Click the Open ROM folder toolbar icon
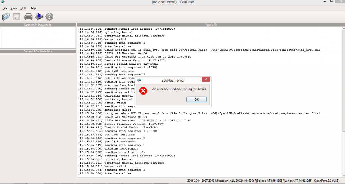This screenshot has width=345, height=184. coord(6,17)
